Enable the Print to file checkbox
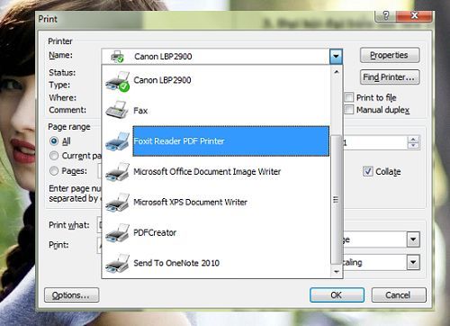450x326 pixels. [348, 97]
